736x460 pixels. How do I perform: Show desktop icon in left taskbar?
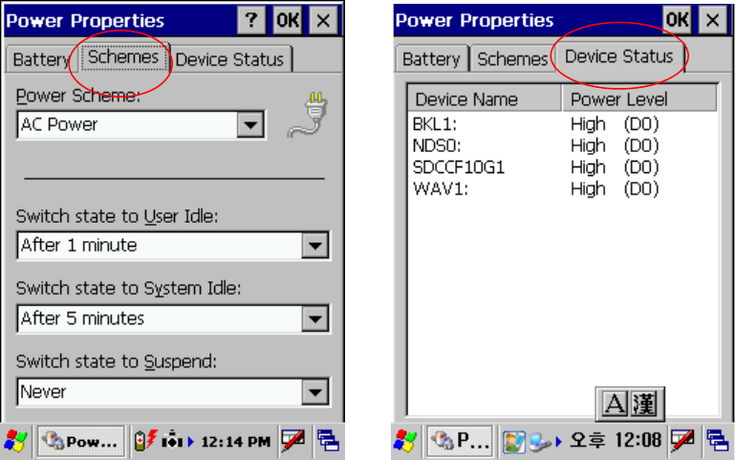tap(328, 441)
